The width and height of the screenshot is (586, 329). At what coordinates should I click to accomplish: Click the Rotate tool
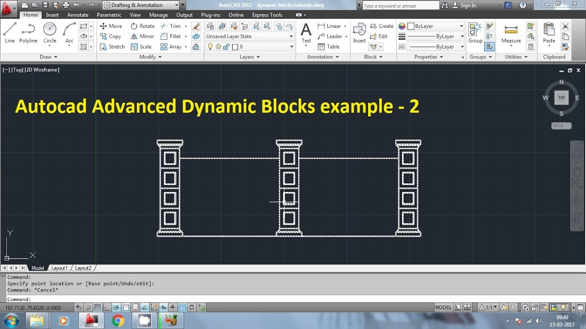pyautogui.click(x=142, y=26)
